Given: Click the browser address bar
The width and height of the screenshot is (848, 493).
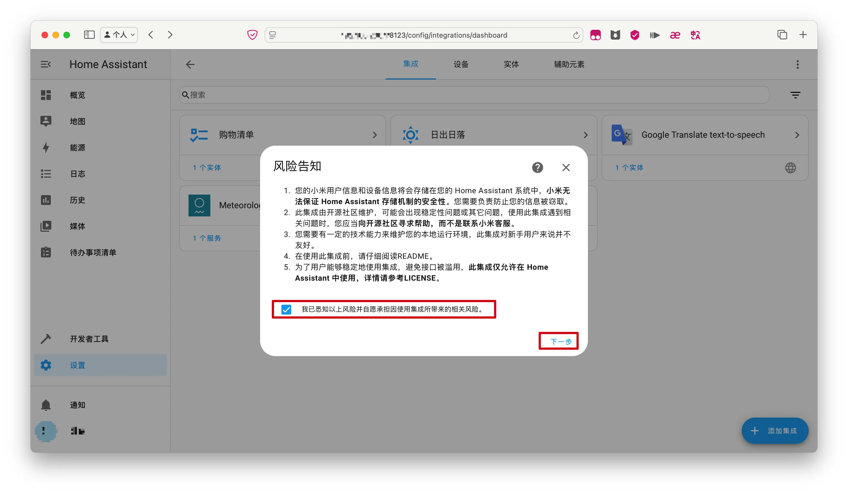Looking at the screenshot, I should coord(424,35).
